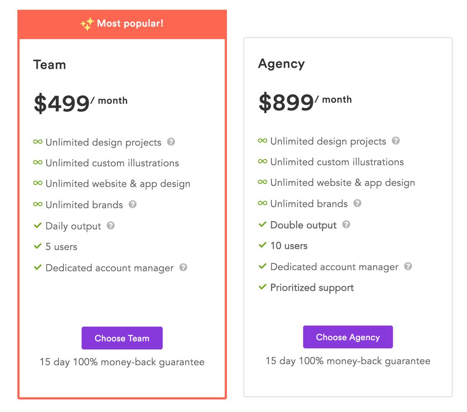This screenshot has height=412, width=467.
Task: Click help icon beside Team Unlimited design projects
Action: [171, 141]
